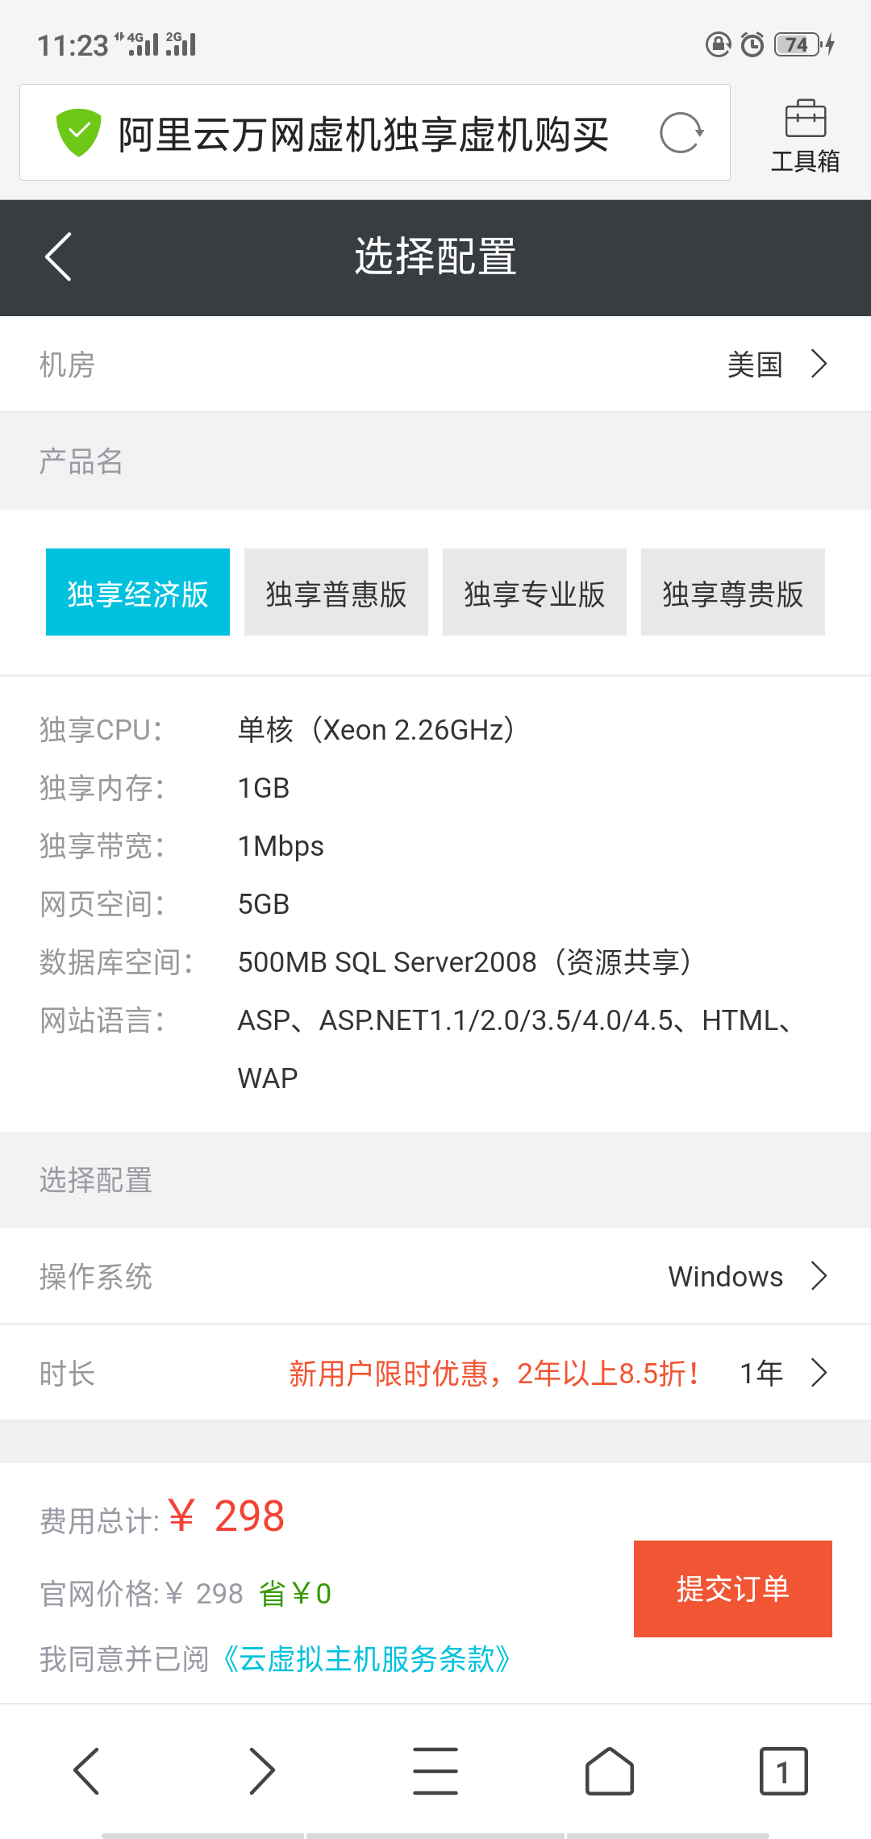Image resolution: width=871 pixels, height=1839 pixels.
Task: Select the 独享普惠版 product option
Action: pos(336,592)
